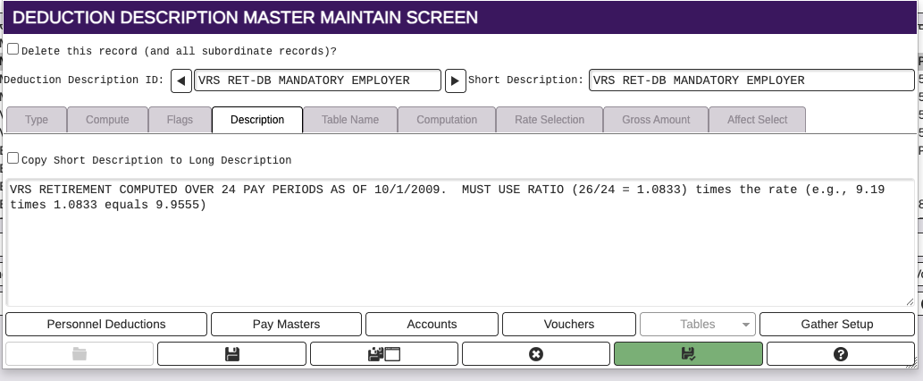The width and height of the screenshot is (923, 381).
Task: Open the Tables dropdown
Action: 698,325
